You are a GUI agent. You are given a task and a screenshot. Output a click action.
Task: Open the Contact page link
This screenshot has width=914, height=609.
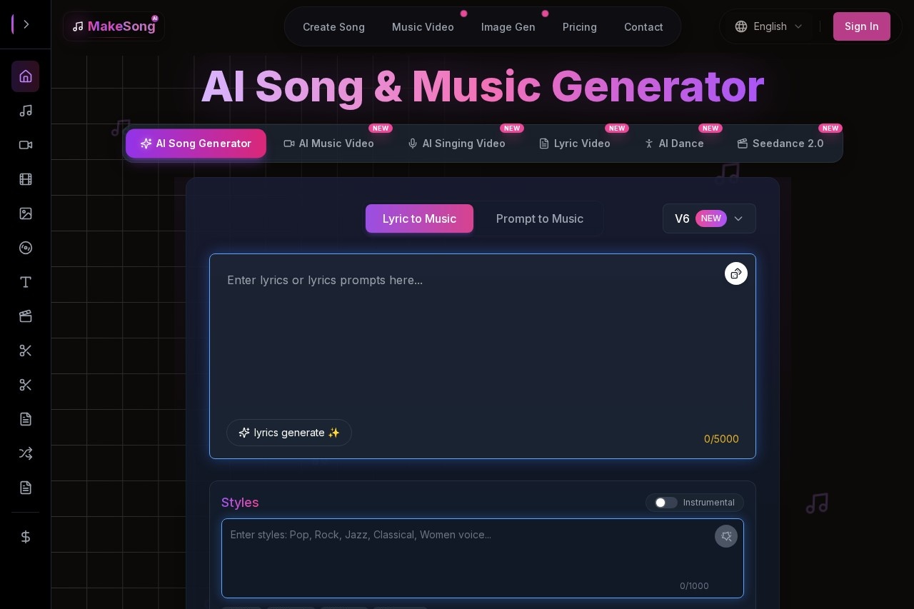tap(643, 27)
